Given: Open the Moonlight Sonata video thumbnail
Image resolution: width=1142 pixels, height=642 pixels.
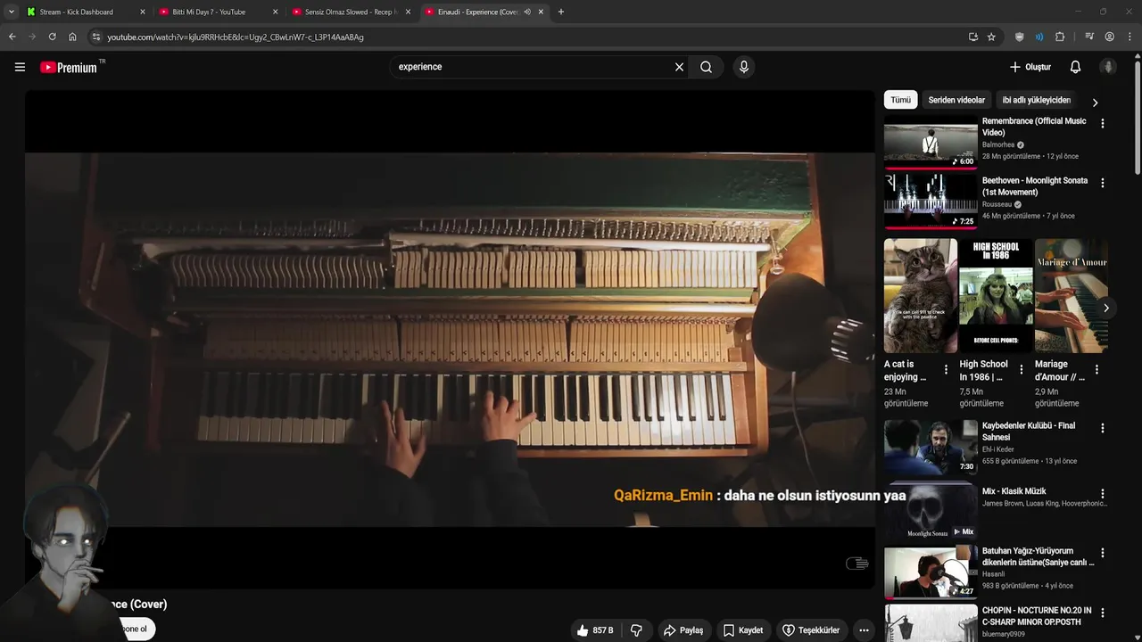Looking at the screenshot, I should click(931, 202).
